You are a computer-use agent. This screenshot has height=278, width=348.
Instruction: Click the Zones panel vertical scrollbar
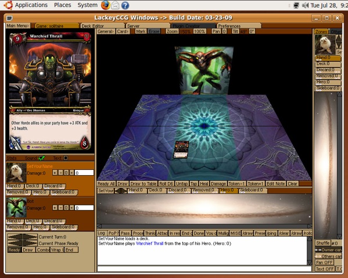[339, 165]
